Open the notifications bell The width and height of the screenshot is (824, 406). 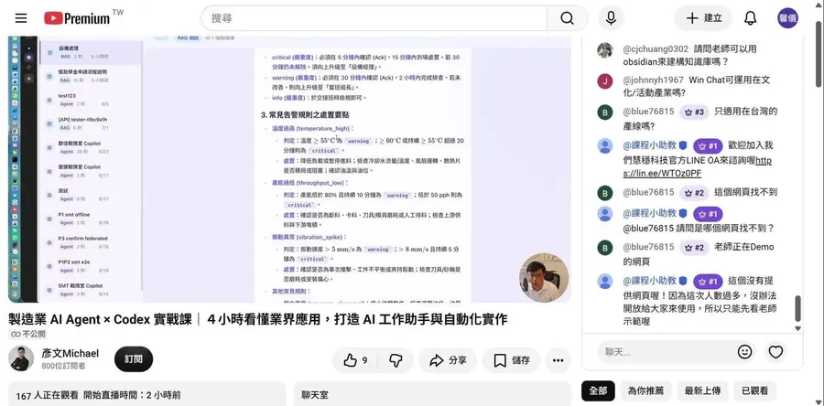tap(751, 18)
